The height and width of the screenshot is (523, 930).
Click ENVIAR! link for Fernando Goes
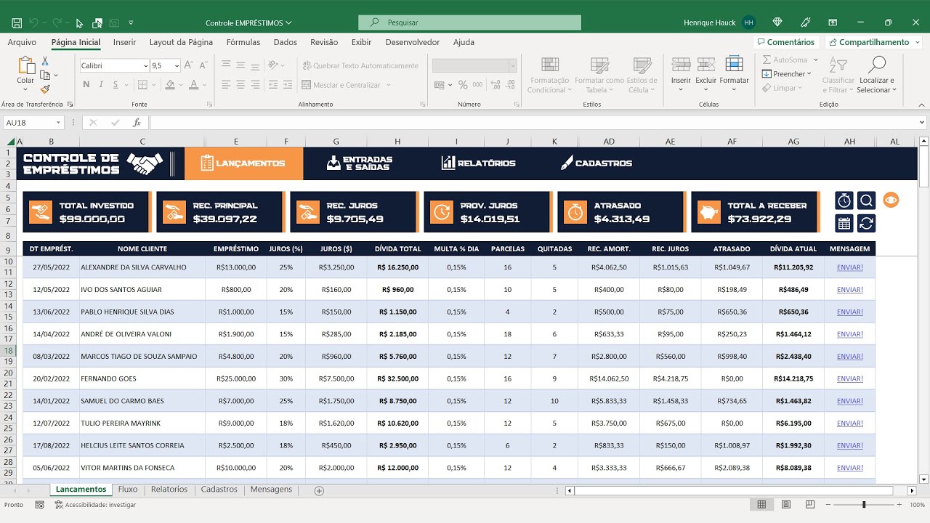850,378
